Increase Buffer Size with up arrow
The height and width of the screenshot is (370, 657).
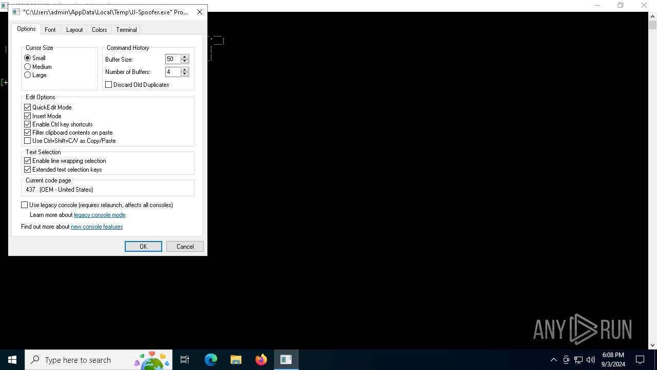point(185,57)
